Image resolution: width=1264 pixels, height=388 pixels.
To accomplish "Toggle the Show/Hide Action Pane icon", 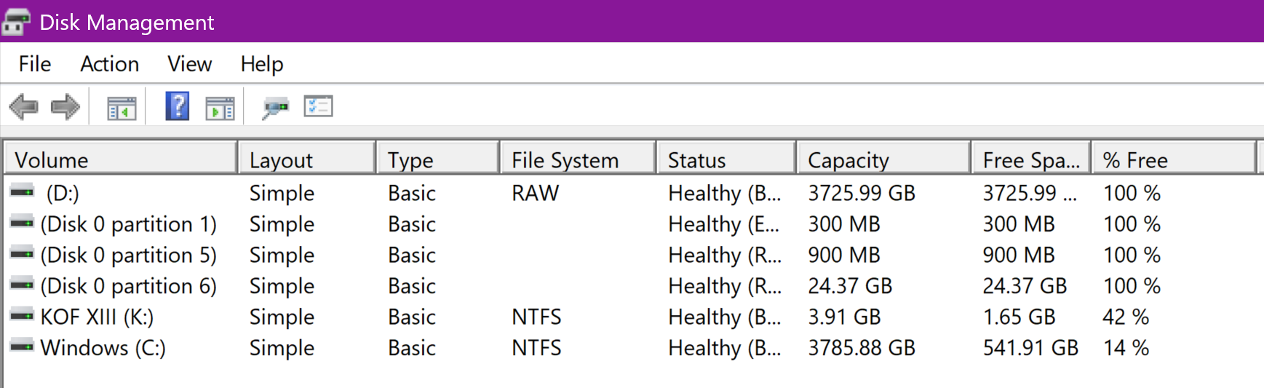I will (x=220, y=108).
